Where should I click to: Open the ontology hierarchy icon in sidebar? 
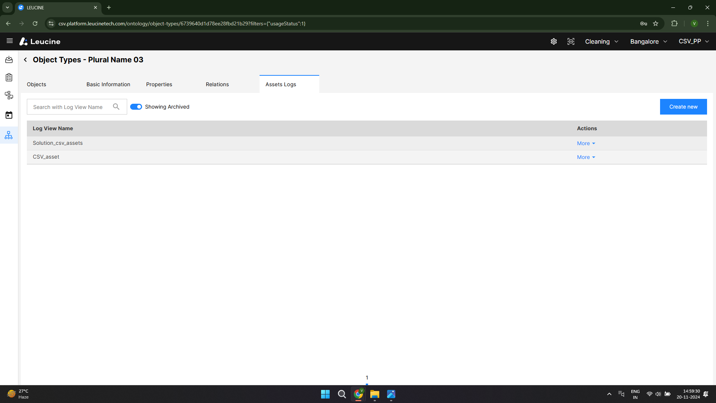coord(9,135)
